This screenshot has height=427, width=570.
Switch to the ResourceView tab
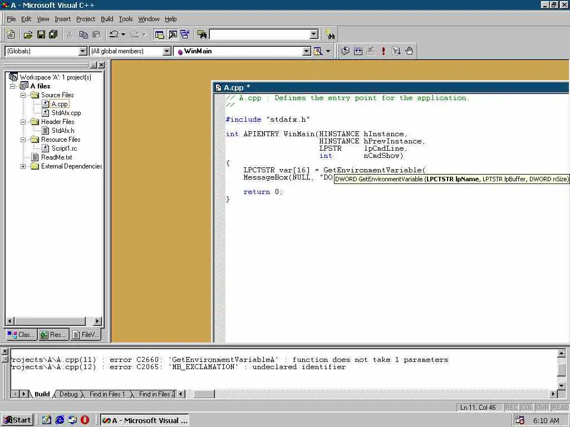53,334
